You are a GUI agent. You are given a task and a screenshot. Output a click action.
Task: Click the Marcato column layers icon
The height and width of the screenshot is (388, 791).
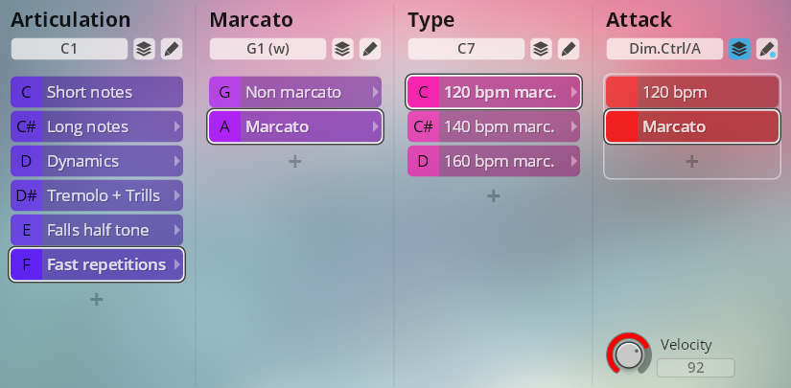(x=341, y=49)
